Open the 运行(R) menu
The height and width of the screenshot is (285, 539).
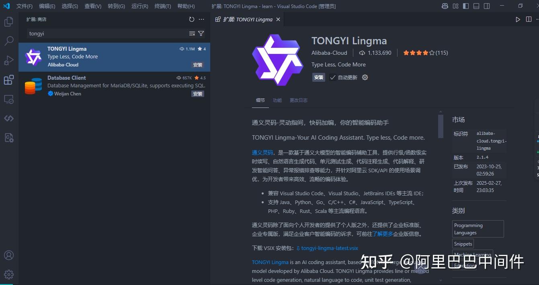pyautogui.click(x=139, y=6)
